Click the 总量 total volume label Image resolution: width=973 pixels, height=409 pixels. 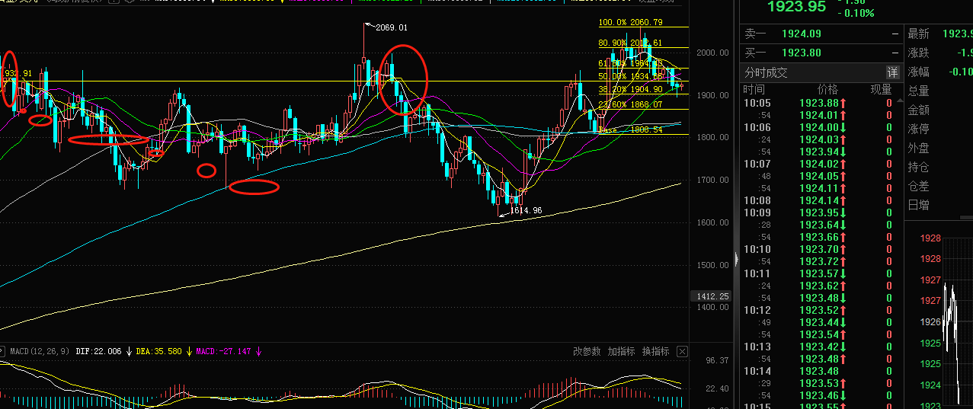[918, 91]
